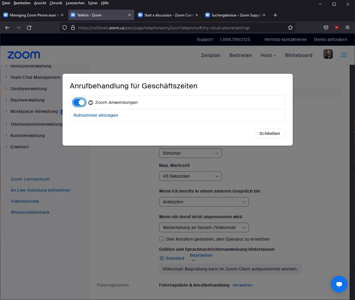
Task: Close the Managing Zoom Phone asset tab
Action: coord(62,15)
